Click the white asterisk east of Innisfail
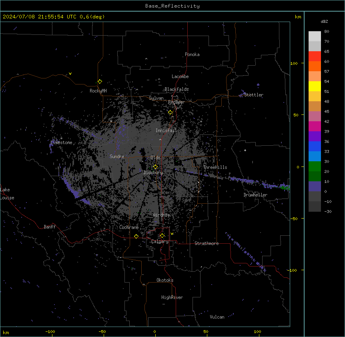This screenshot has width=345, height=337. 201,121
